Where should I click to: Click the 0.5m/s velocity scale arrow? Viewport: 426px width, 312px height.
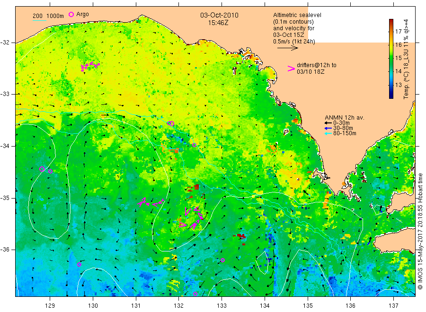(x=288, y=48)
